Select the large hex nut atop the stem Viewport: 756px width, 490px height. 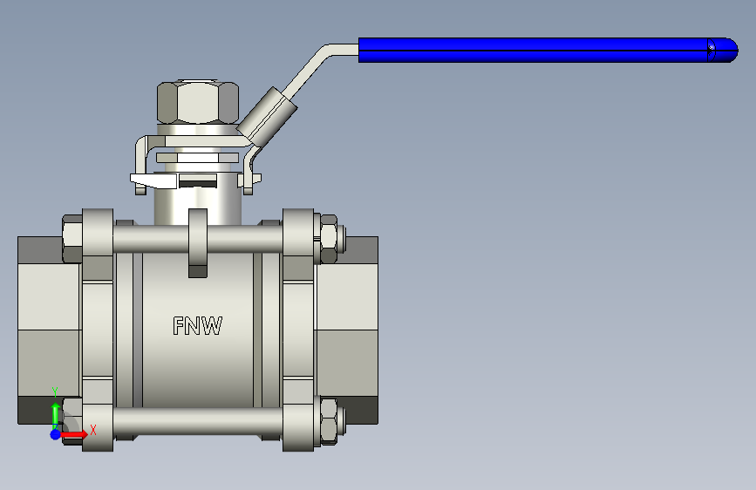[198, 102]
